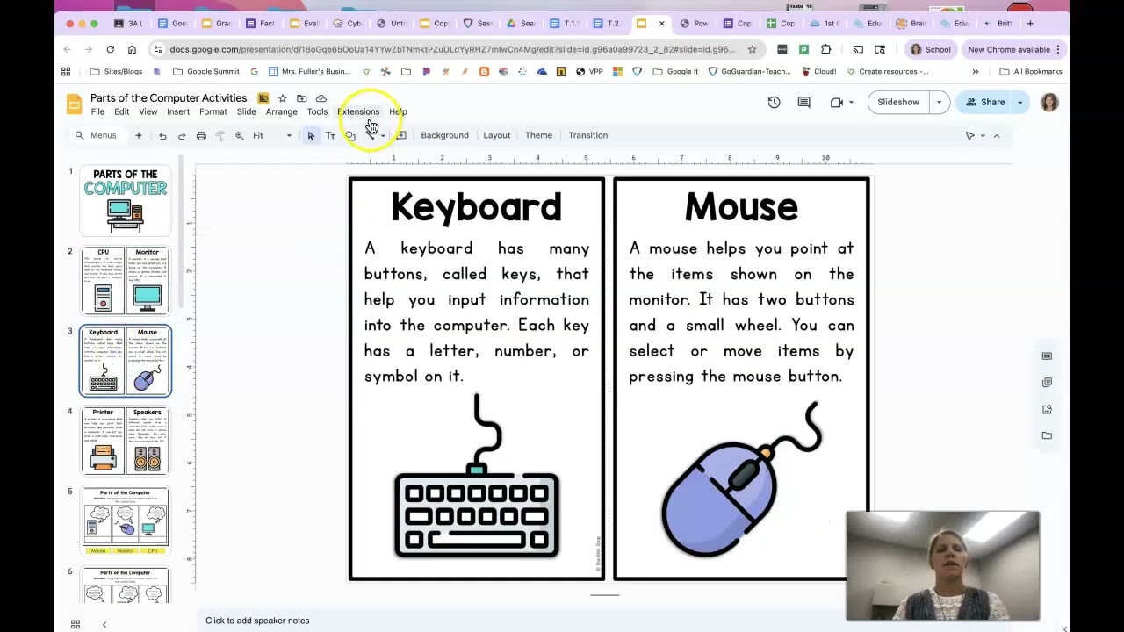Print the presentation
Viewport: 1124px width, 632px height.
coord(201,135)
